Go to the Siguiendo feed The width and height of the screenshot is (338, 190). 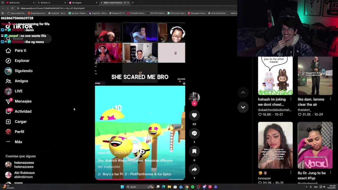(19, 71)
